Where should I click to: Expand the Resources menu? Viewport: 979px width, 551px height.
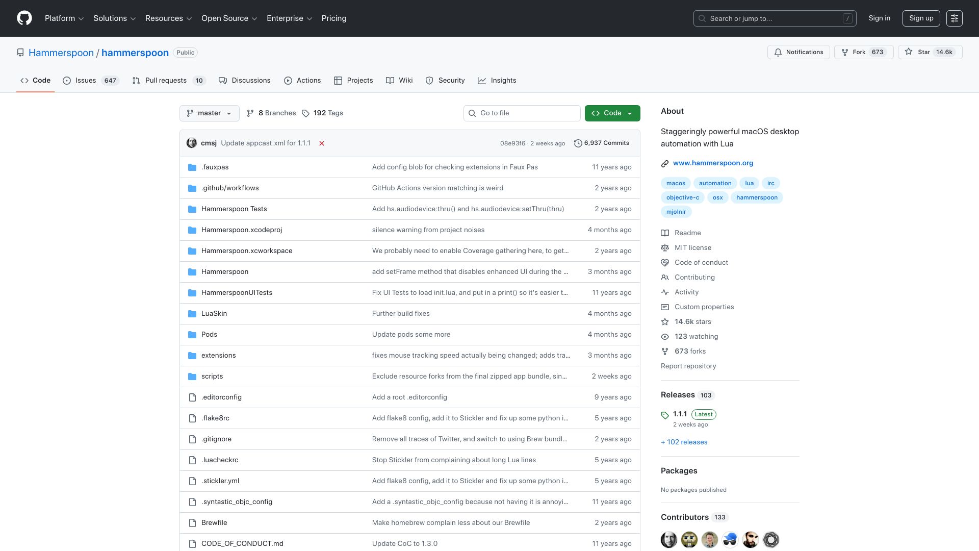point(169,18)
